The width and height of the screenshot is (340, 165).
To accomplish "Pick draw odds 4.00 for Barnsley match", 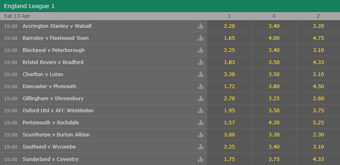I will (x=274, y=38).
